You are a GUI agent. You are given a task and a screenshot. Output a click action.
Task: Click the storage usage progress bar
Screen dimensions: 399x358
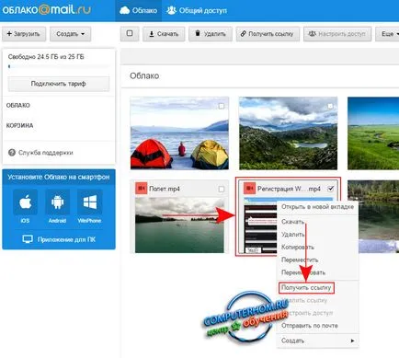(59, 66)
